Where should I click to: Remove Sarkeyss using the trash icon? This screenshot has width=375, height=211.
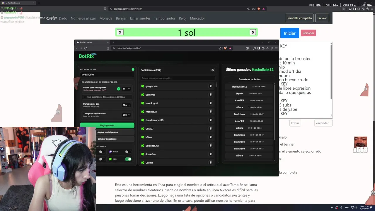click(x=210, y=95)
